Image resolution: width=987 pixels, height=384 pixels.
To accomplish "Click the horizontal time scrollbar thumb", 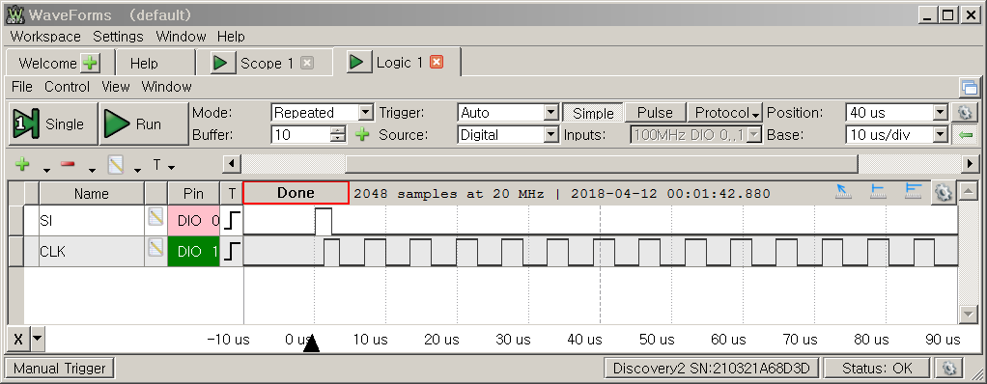I will tap(601, 165).
